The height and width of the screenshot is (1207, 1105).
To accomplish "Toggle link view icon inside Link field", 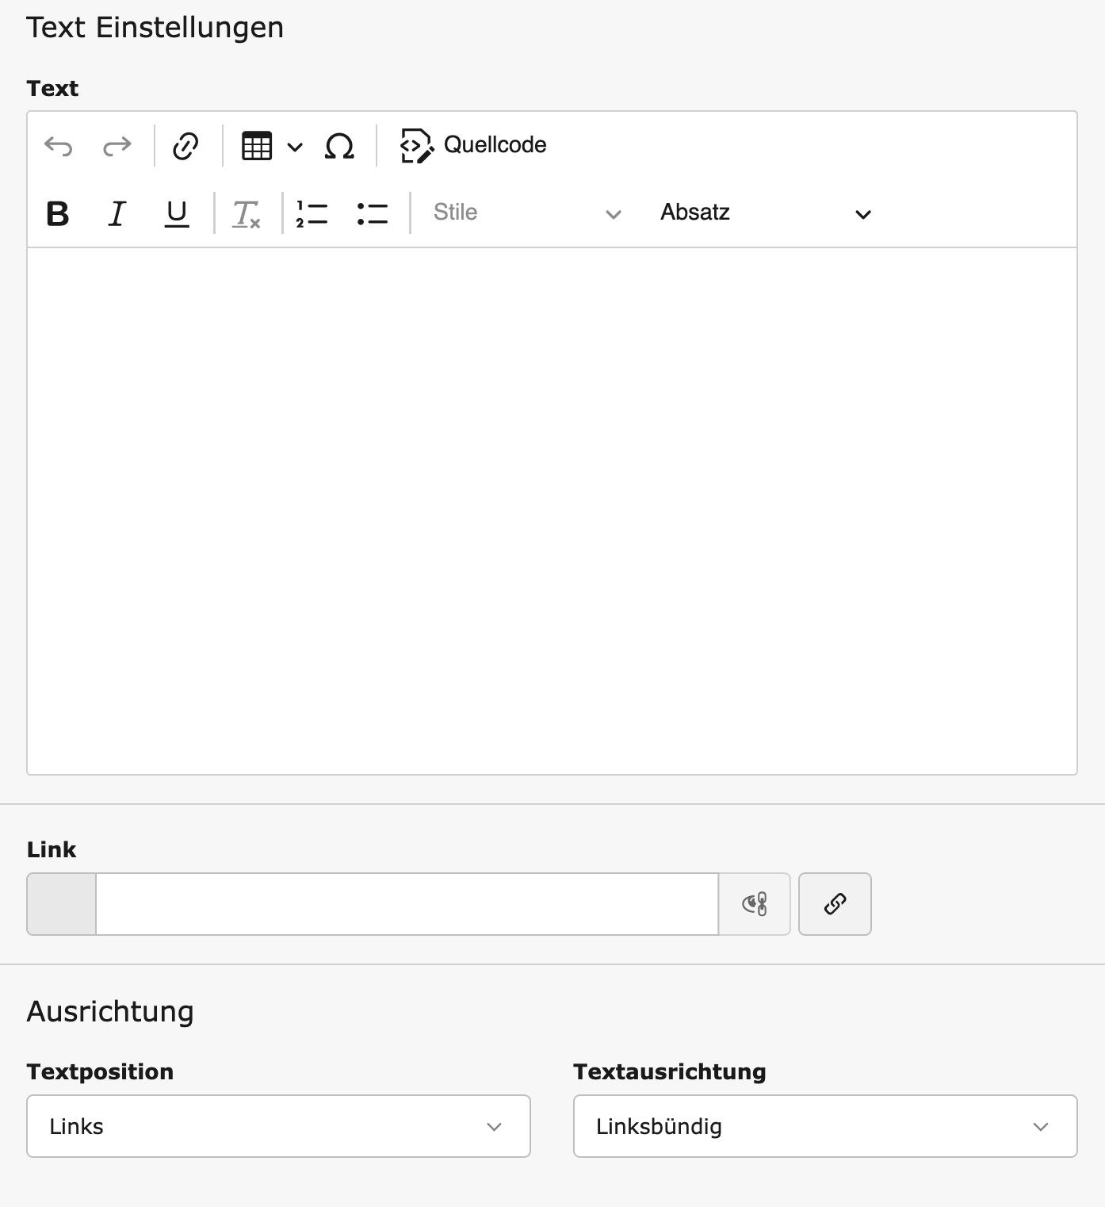I will coord(755,904).
